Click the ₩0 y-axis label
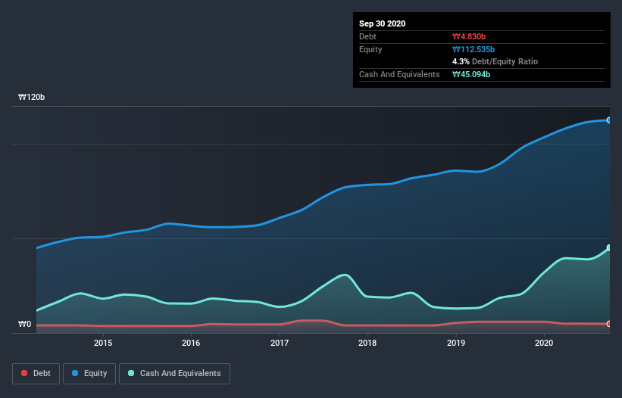Viewport: 622px width, 398px height. [x=24, y=324]
